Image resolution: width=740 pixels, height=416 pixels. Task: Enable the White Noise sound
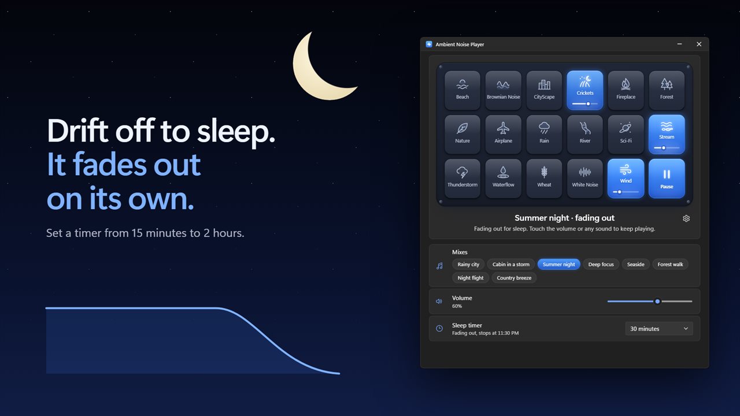585,178
